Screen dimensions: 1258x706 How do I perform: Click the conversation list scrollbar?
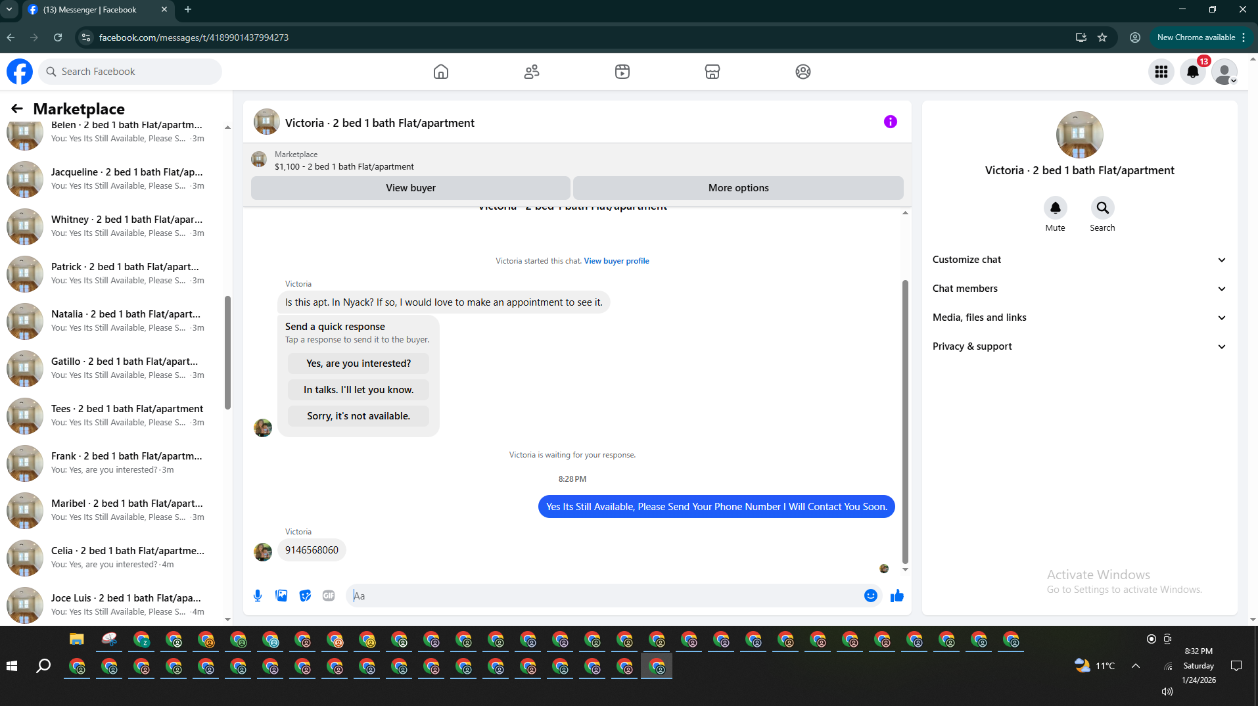click(x=227, y=352)
